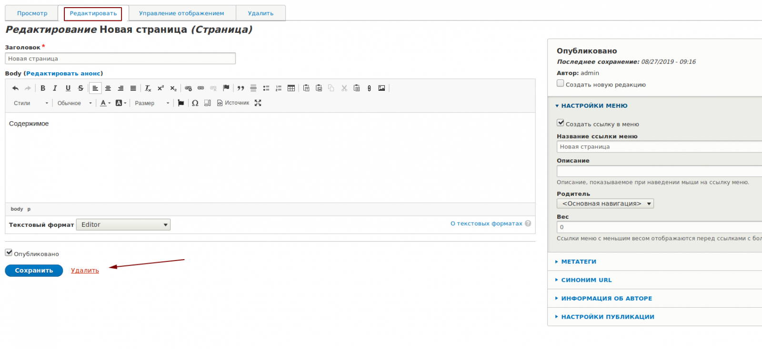
Task: Open the background color picker
Action: pyautogui.click(x=121, y=103)
